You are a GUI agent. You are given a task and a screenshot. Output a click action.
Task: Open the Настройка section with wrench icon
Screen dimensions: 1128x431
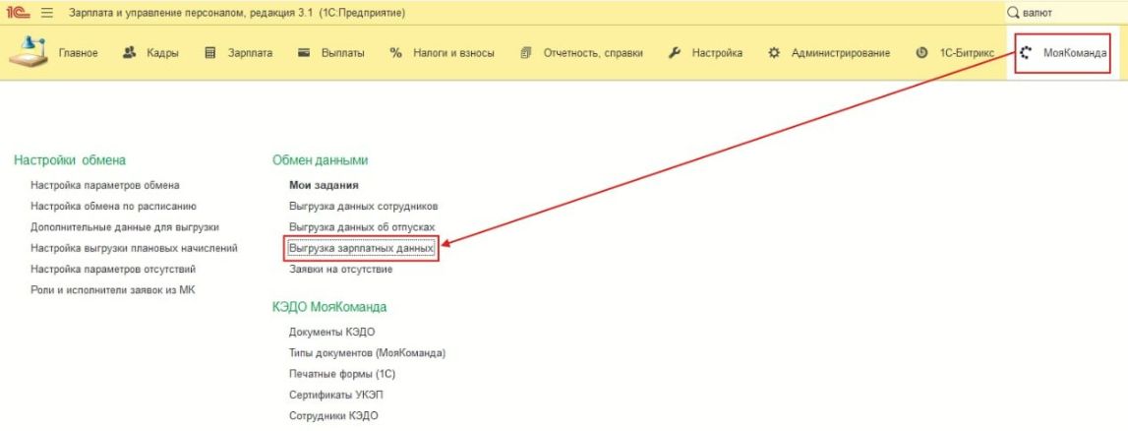705,53
